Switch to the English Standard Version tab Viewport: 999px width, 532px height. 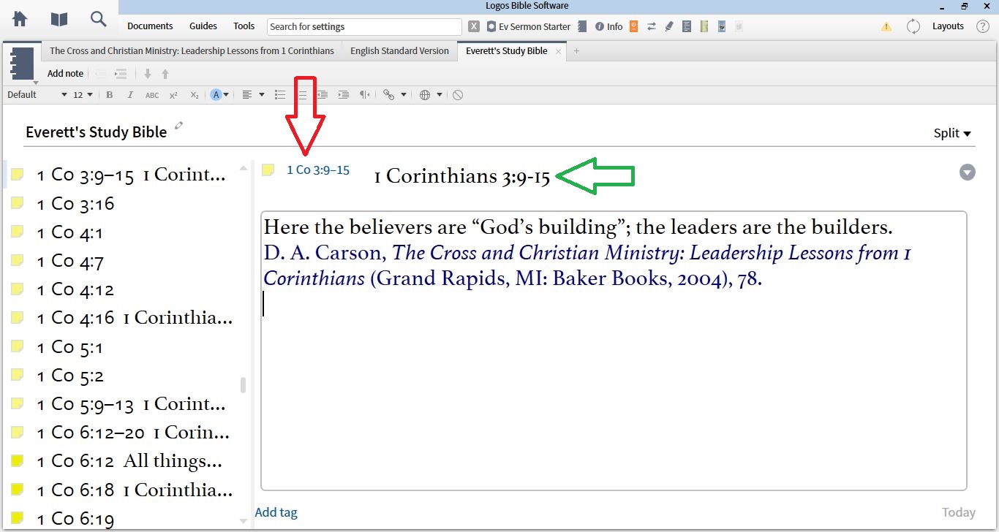(x=399, y=51)
